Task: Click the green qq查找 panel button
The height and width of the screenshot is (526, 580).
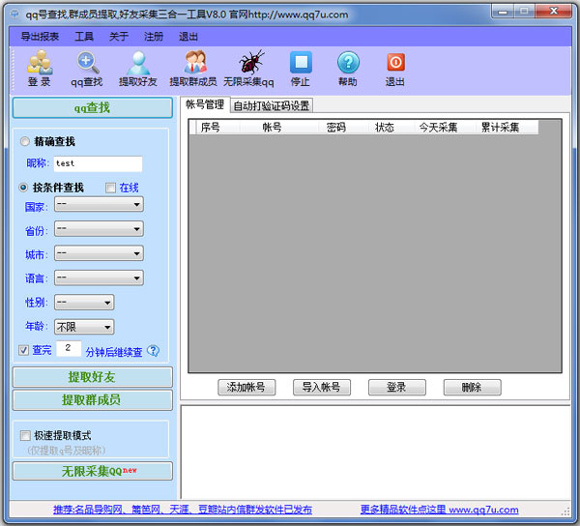Action: (x=93, y=107)
